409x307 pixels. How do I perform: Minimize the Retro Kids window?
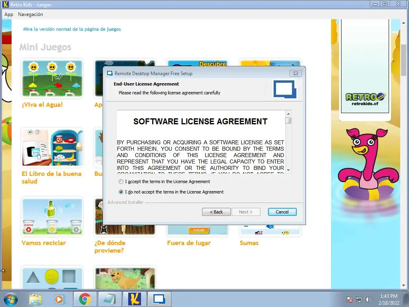click(375, 4)
